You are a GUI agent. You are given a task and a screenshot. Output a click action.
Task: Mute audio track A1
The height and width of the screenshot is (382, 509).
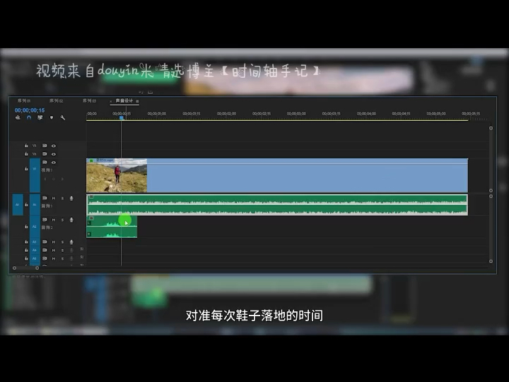pyautogui.click(x=54, y=198)
